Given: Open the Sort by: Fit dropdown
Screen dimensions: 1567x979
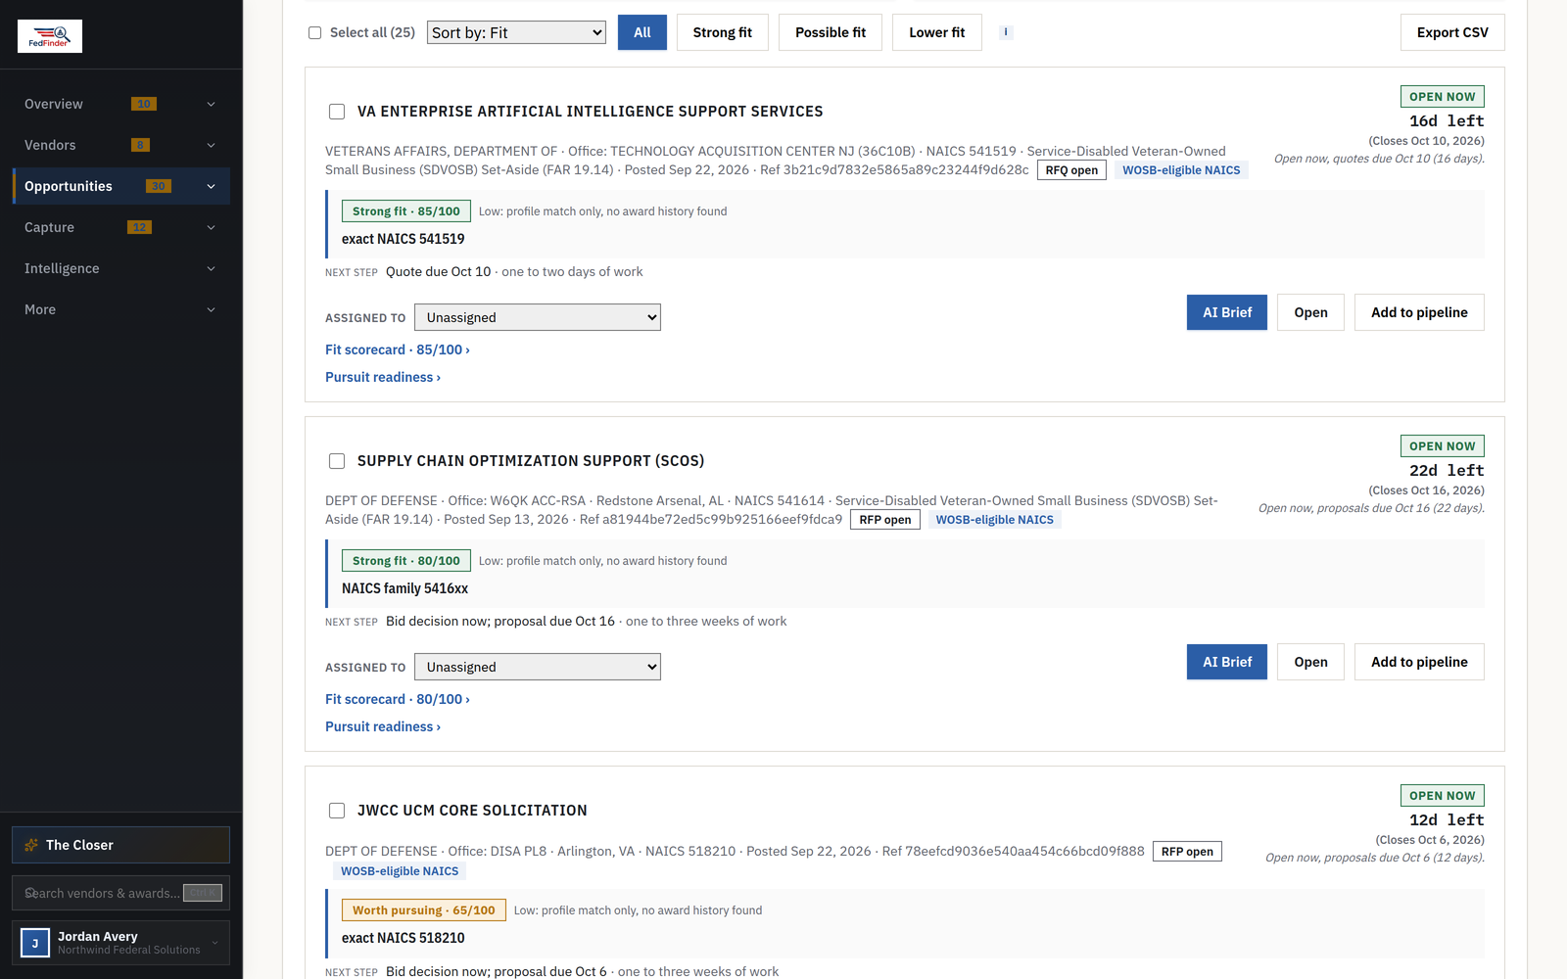Looking at the screenshot, I should pyautogui.click(x=516, y=32).
